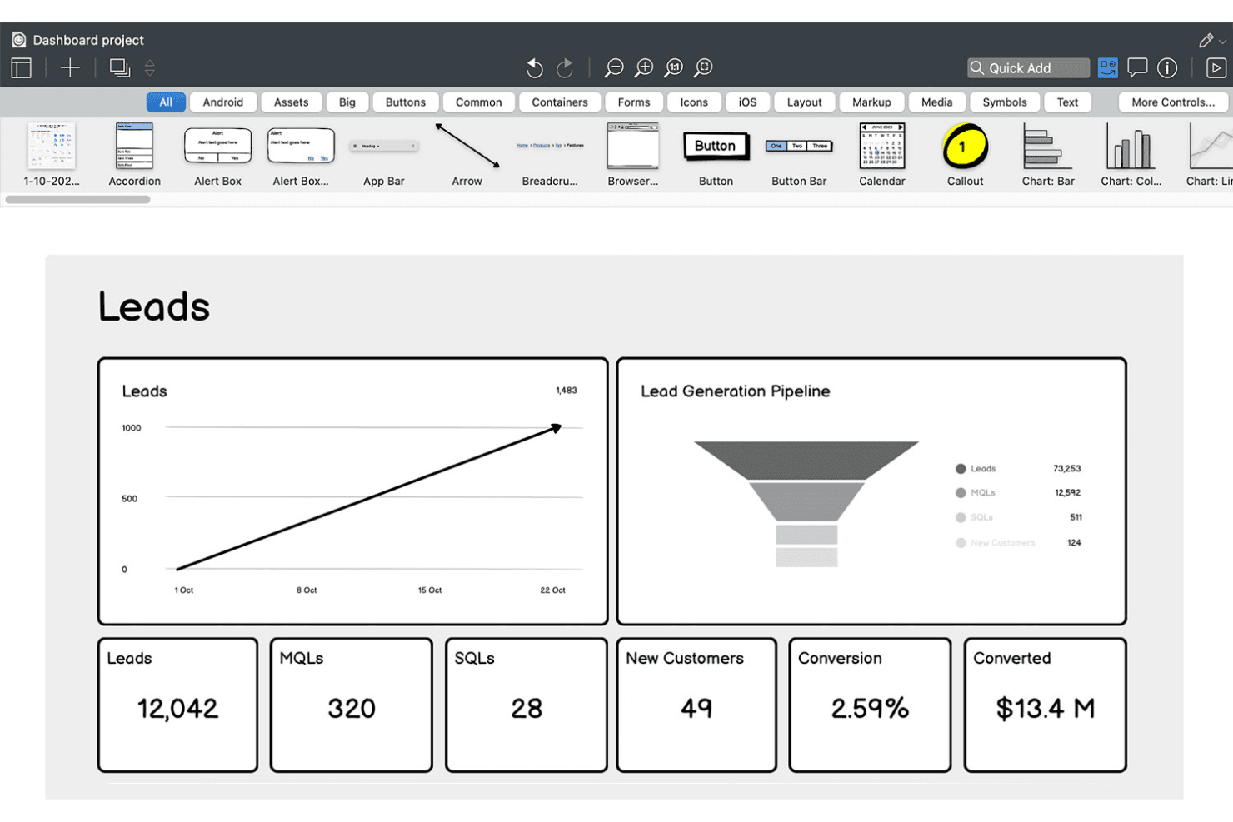Select the All controls category

click(166, 102)
